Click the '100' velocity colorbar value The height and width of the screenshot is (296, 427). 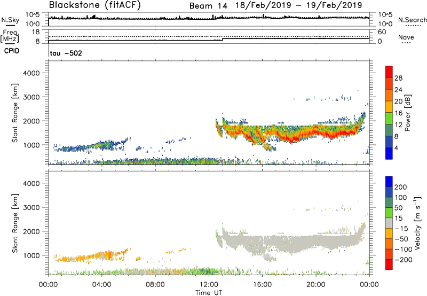pyautogui.click(x=401, y=198)
